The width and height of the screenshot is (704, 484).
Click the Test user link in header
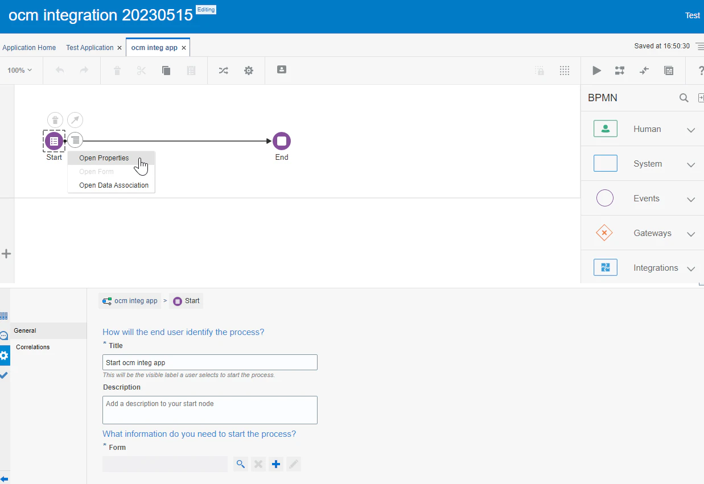click(x=693, y=15)
